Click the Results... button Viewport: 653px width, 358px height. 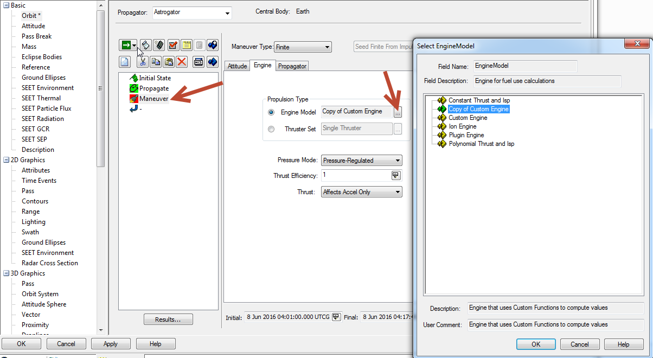pyautogui.click(x=168, y=319)
